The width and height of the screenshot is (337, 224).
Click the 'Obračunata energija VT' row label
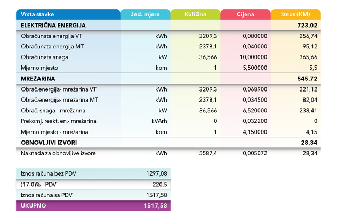pyautogui.click(x=51, y=36)
